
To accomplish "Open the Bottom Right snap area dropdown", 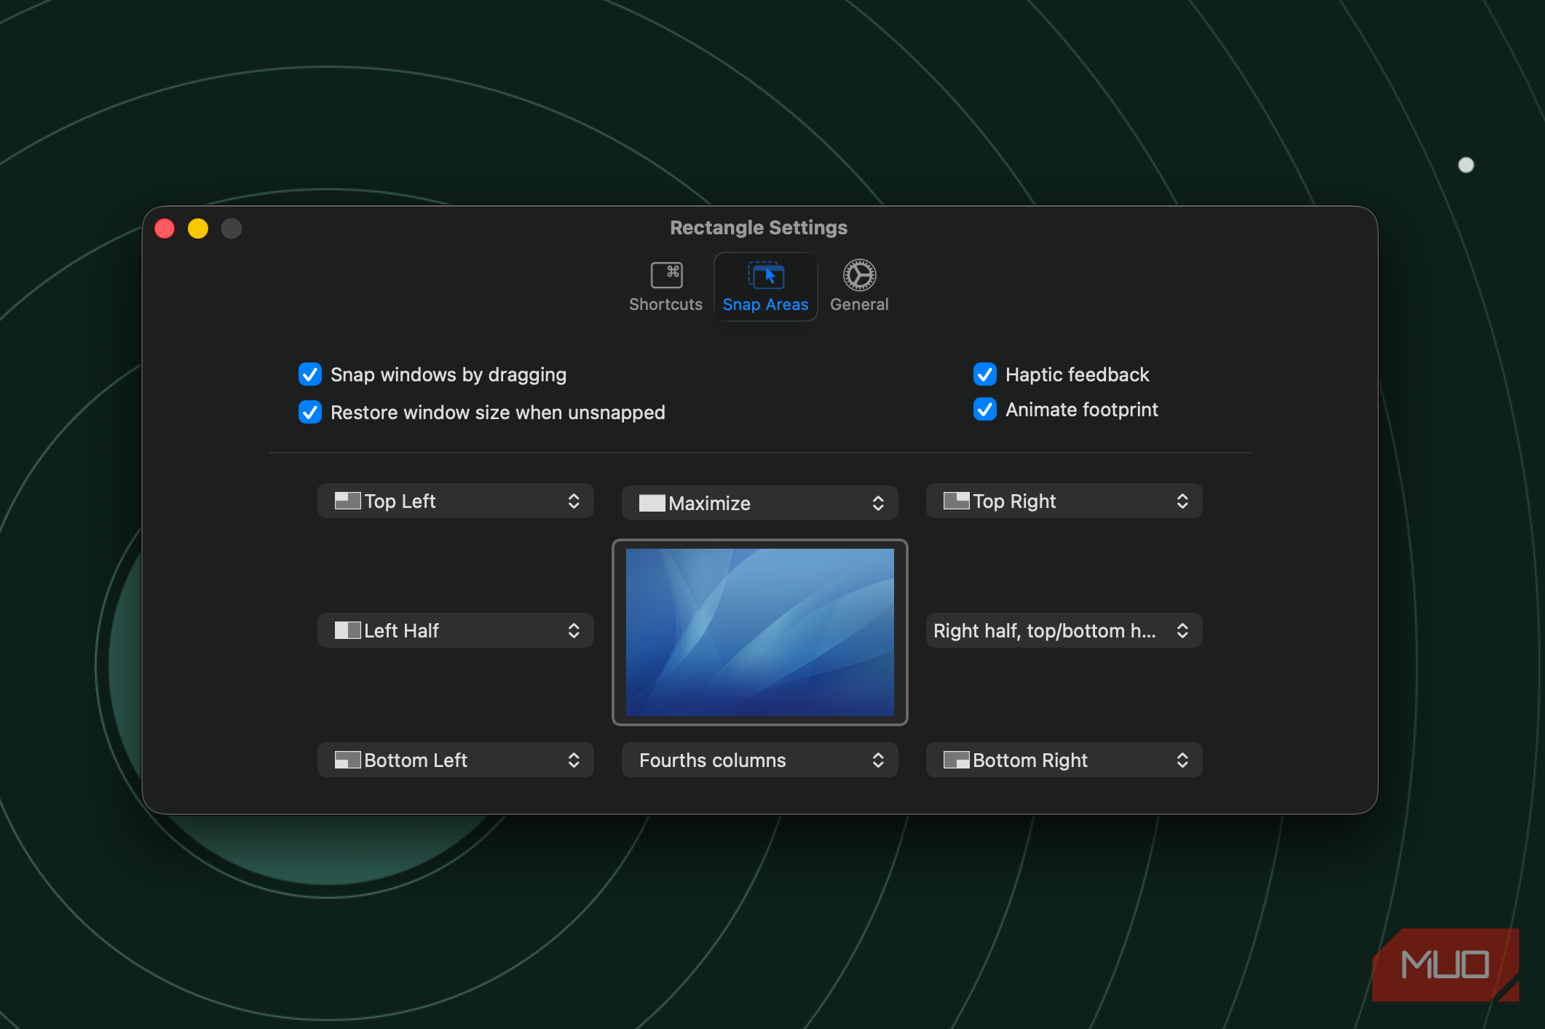I will tap(1064, 760).
